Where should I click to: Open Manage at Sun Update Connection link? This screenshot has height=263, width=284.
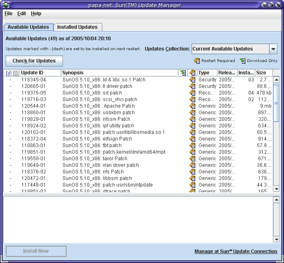236,251
